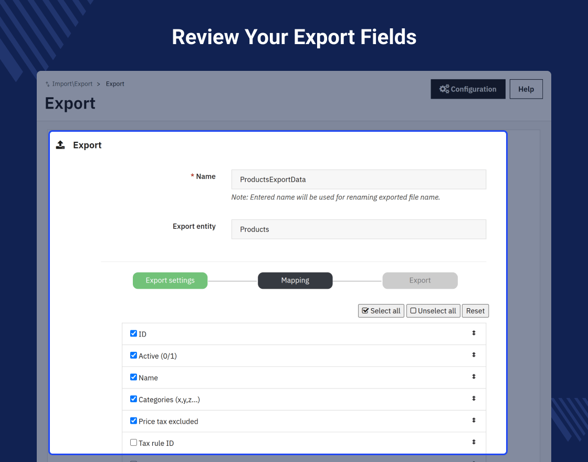Click the Export panel upload icon
This screenshot has height=462, width=588.
pos(60,145)
